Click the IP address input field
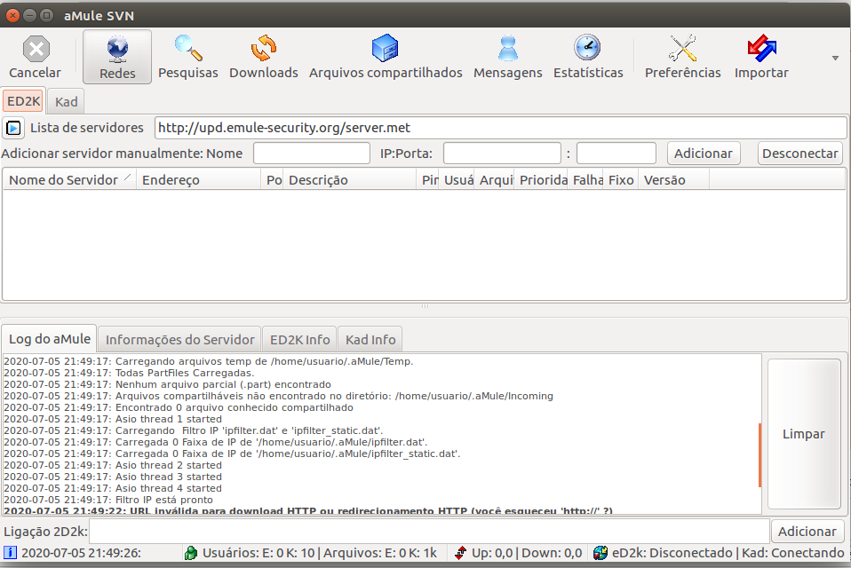The width and height of the screenshot is (851, 568). click(x=502, y=154)
